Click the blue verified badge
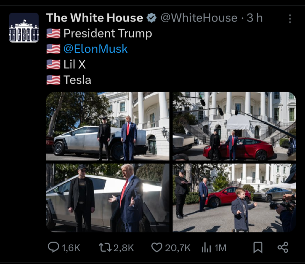Viewport: 305px width, 264px height. [151, 18]
